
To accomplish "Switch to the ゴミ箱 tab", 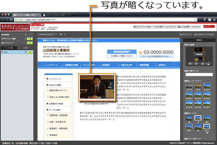I will pyautogui.click(x=25, y=48).
